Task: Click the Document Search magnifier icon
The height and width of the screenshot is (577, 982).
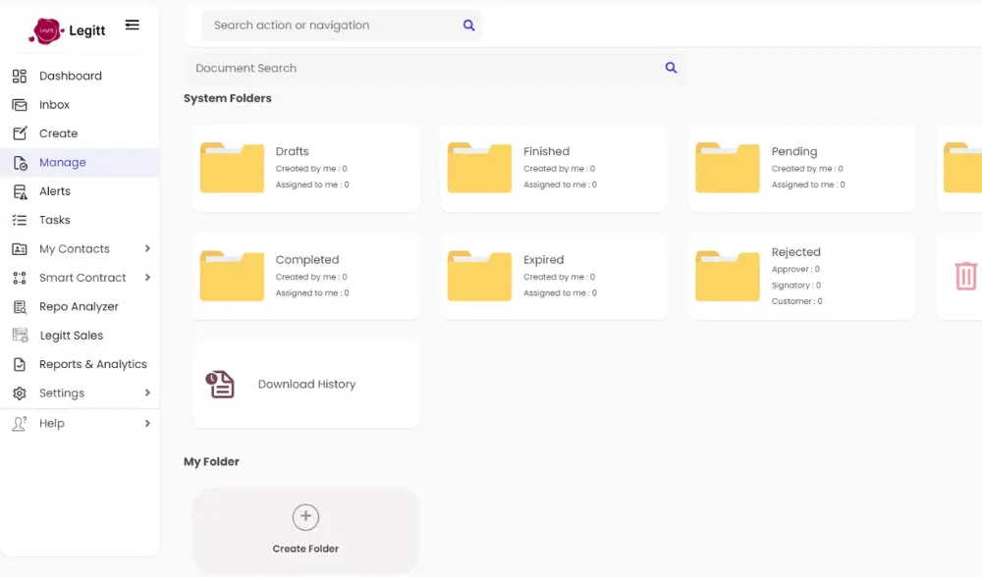Action: coord(671,68)
